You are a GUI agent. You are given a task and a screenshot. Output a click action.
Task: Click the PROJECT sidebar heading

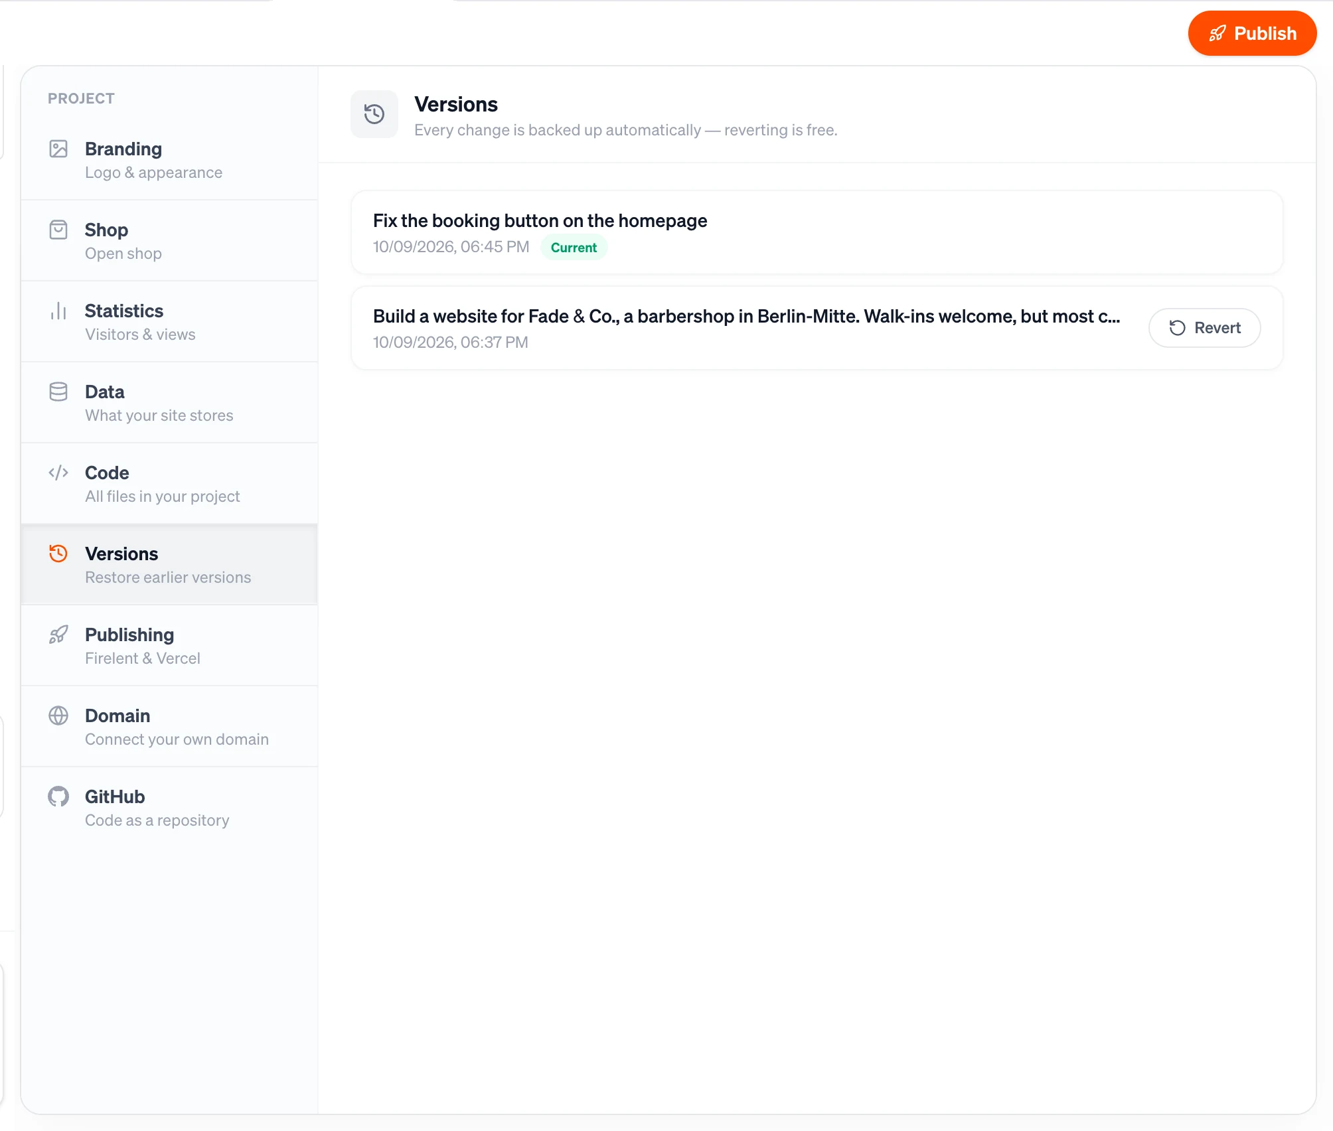[x=81, y=98]
